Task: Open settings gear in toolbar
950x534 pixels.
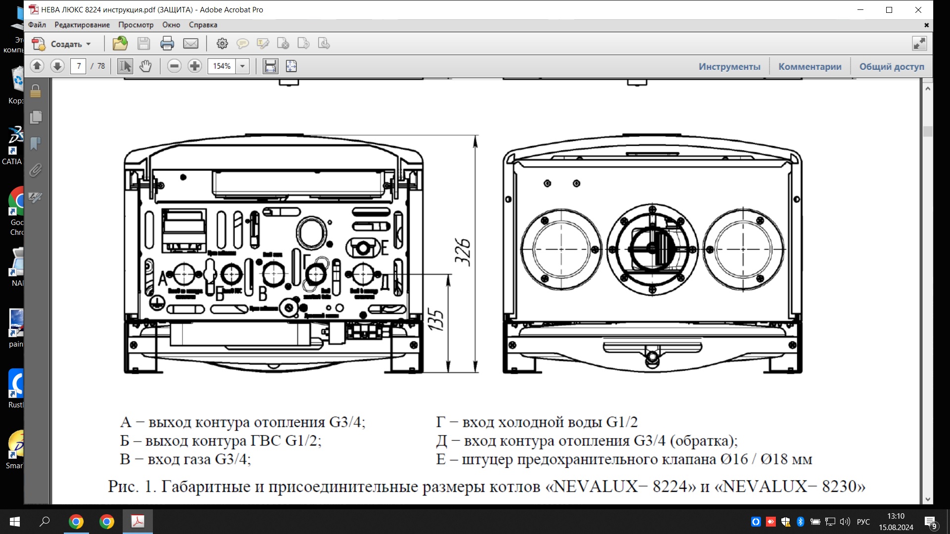Action: pos(222,44)
